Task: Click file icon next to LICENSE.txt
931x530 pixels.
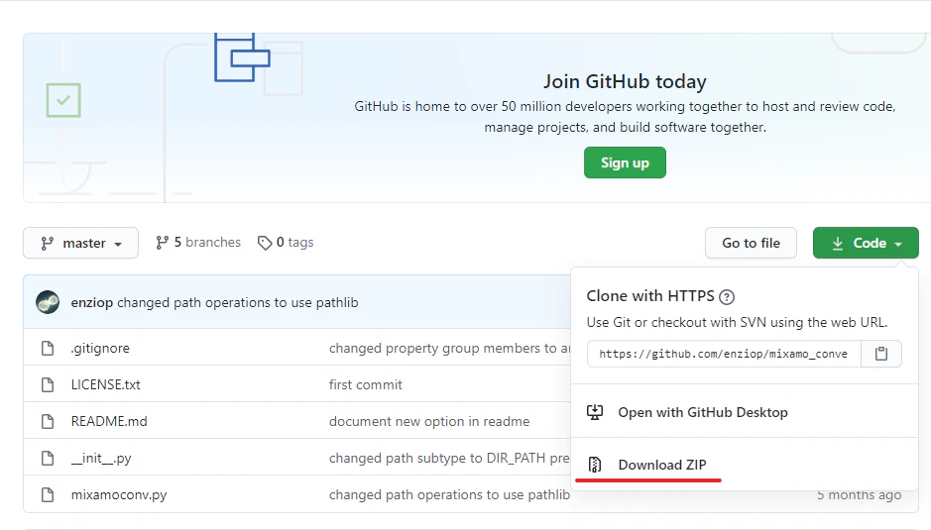Action: [x=48, y=384]
